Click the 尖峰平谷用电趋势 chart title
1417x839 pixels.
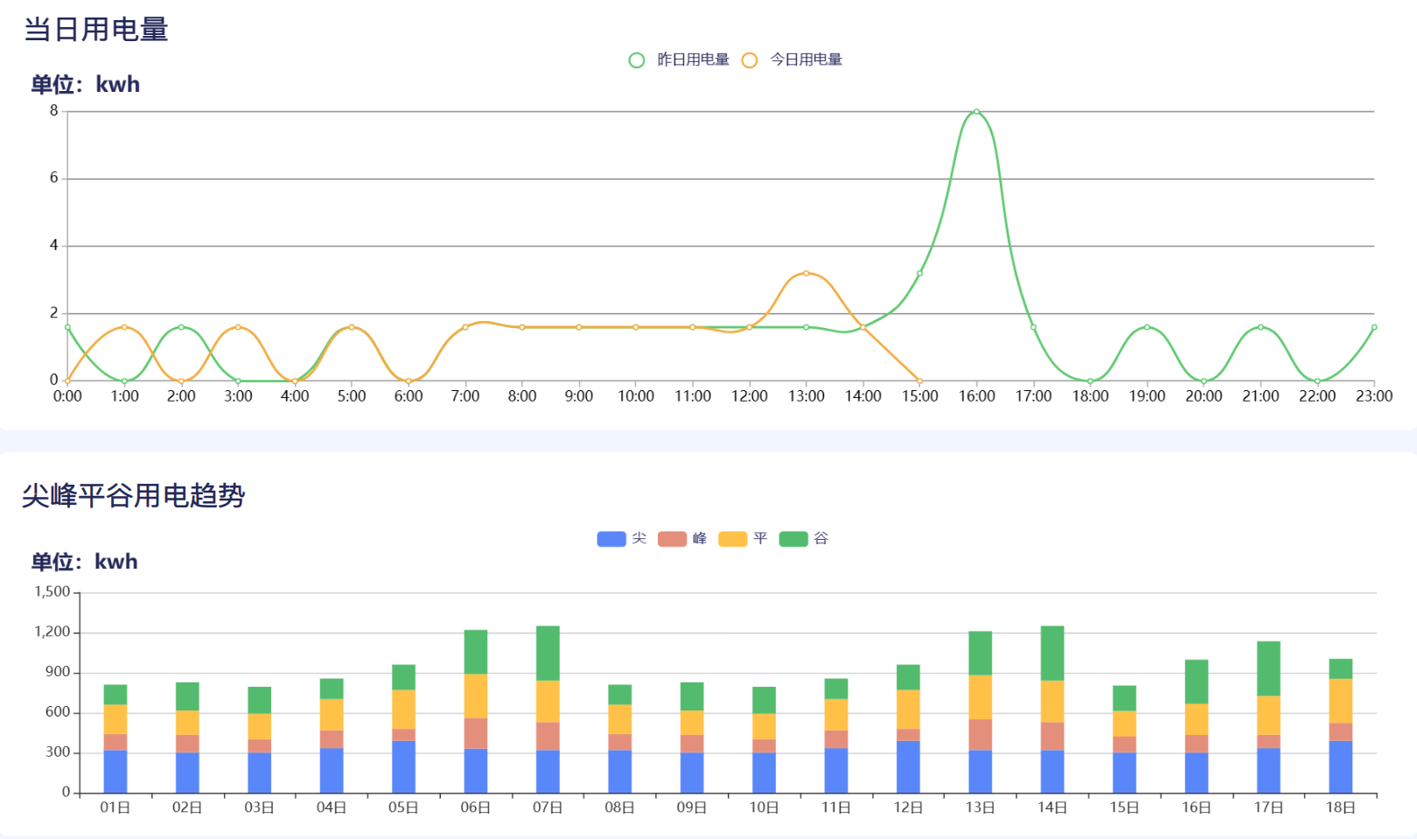[133, 496]
